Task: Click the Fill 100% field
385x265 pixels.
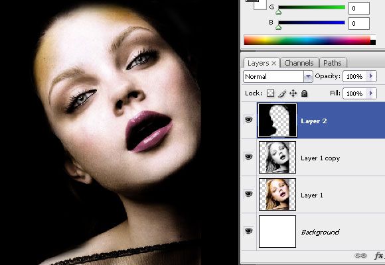Action: click(355, 93)
